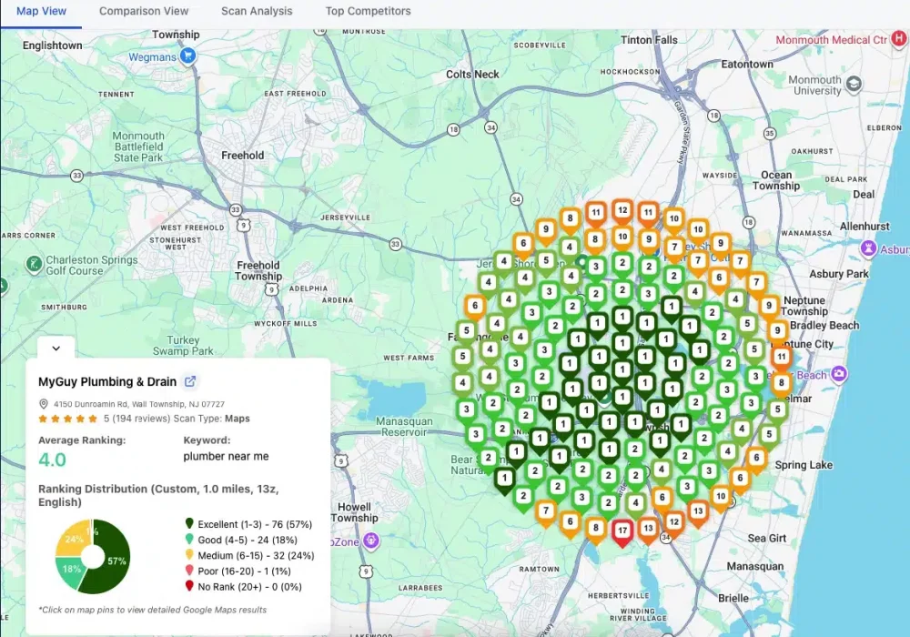This screenshot has height=637, width=910.
Task: Toggle the Poor (16-20) ranking filter
Action: point(188,572)
